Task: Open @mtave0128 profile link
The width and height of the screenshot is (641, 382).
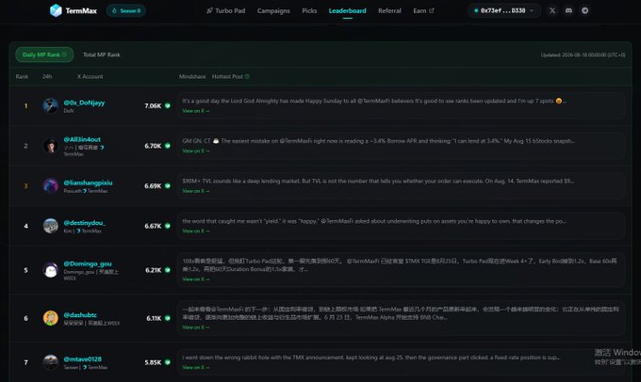Action: pyautogui.click(x=83, y=358)
